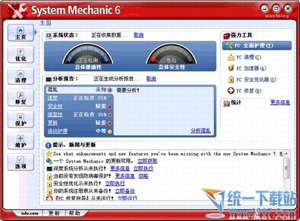Select the 活动护理 active care row
The image size is (300, 221).
[80, 131]
